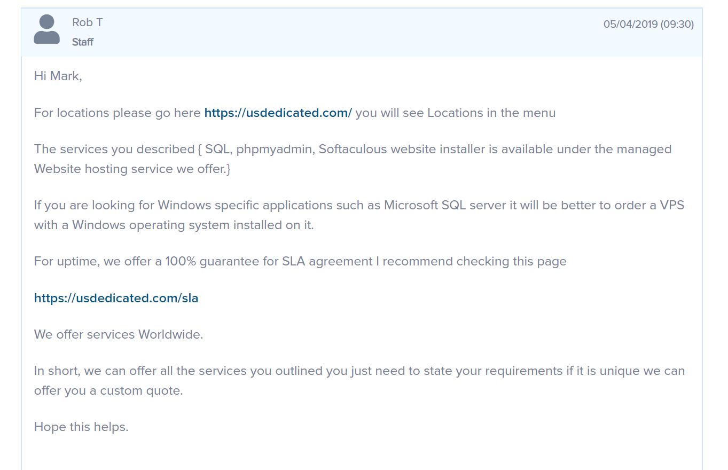Click the text For locations please go here
The width and height of the screenshot is (728, 470).
(118, 113)
